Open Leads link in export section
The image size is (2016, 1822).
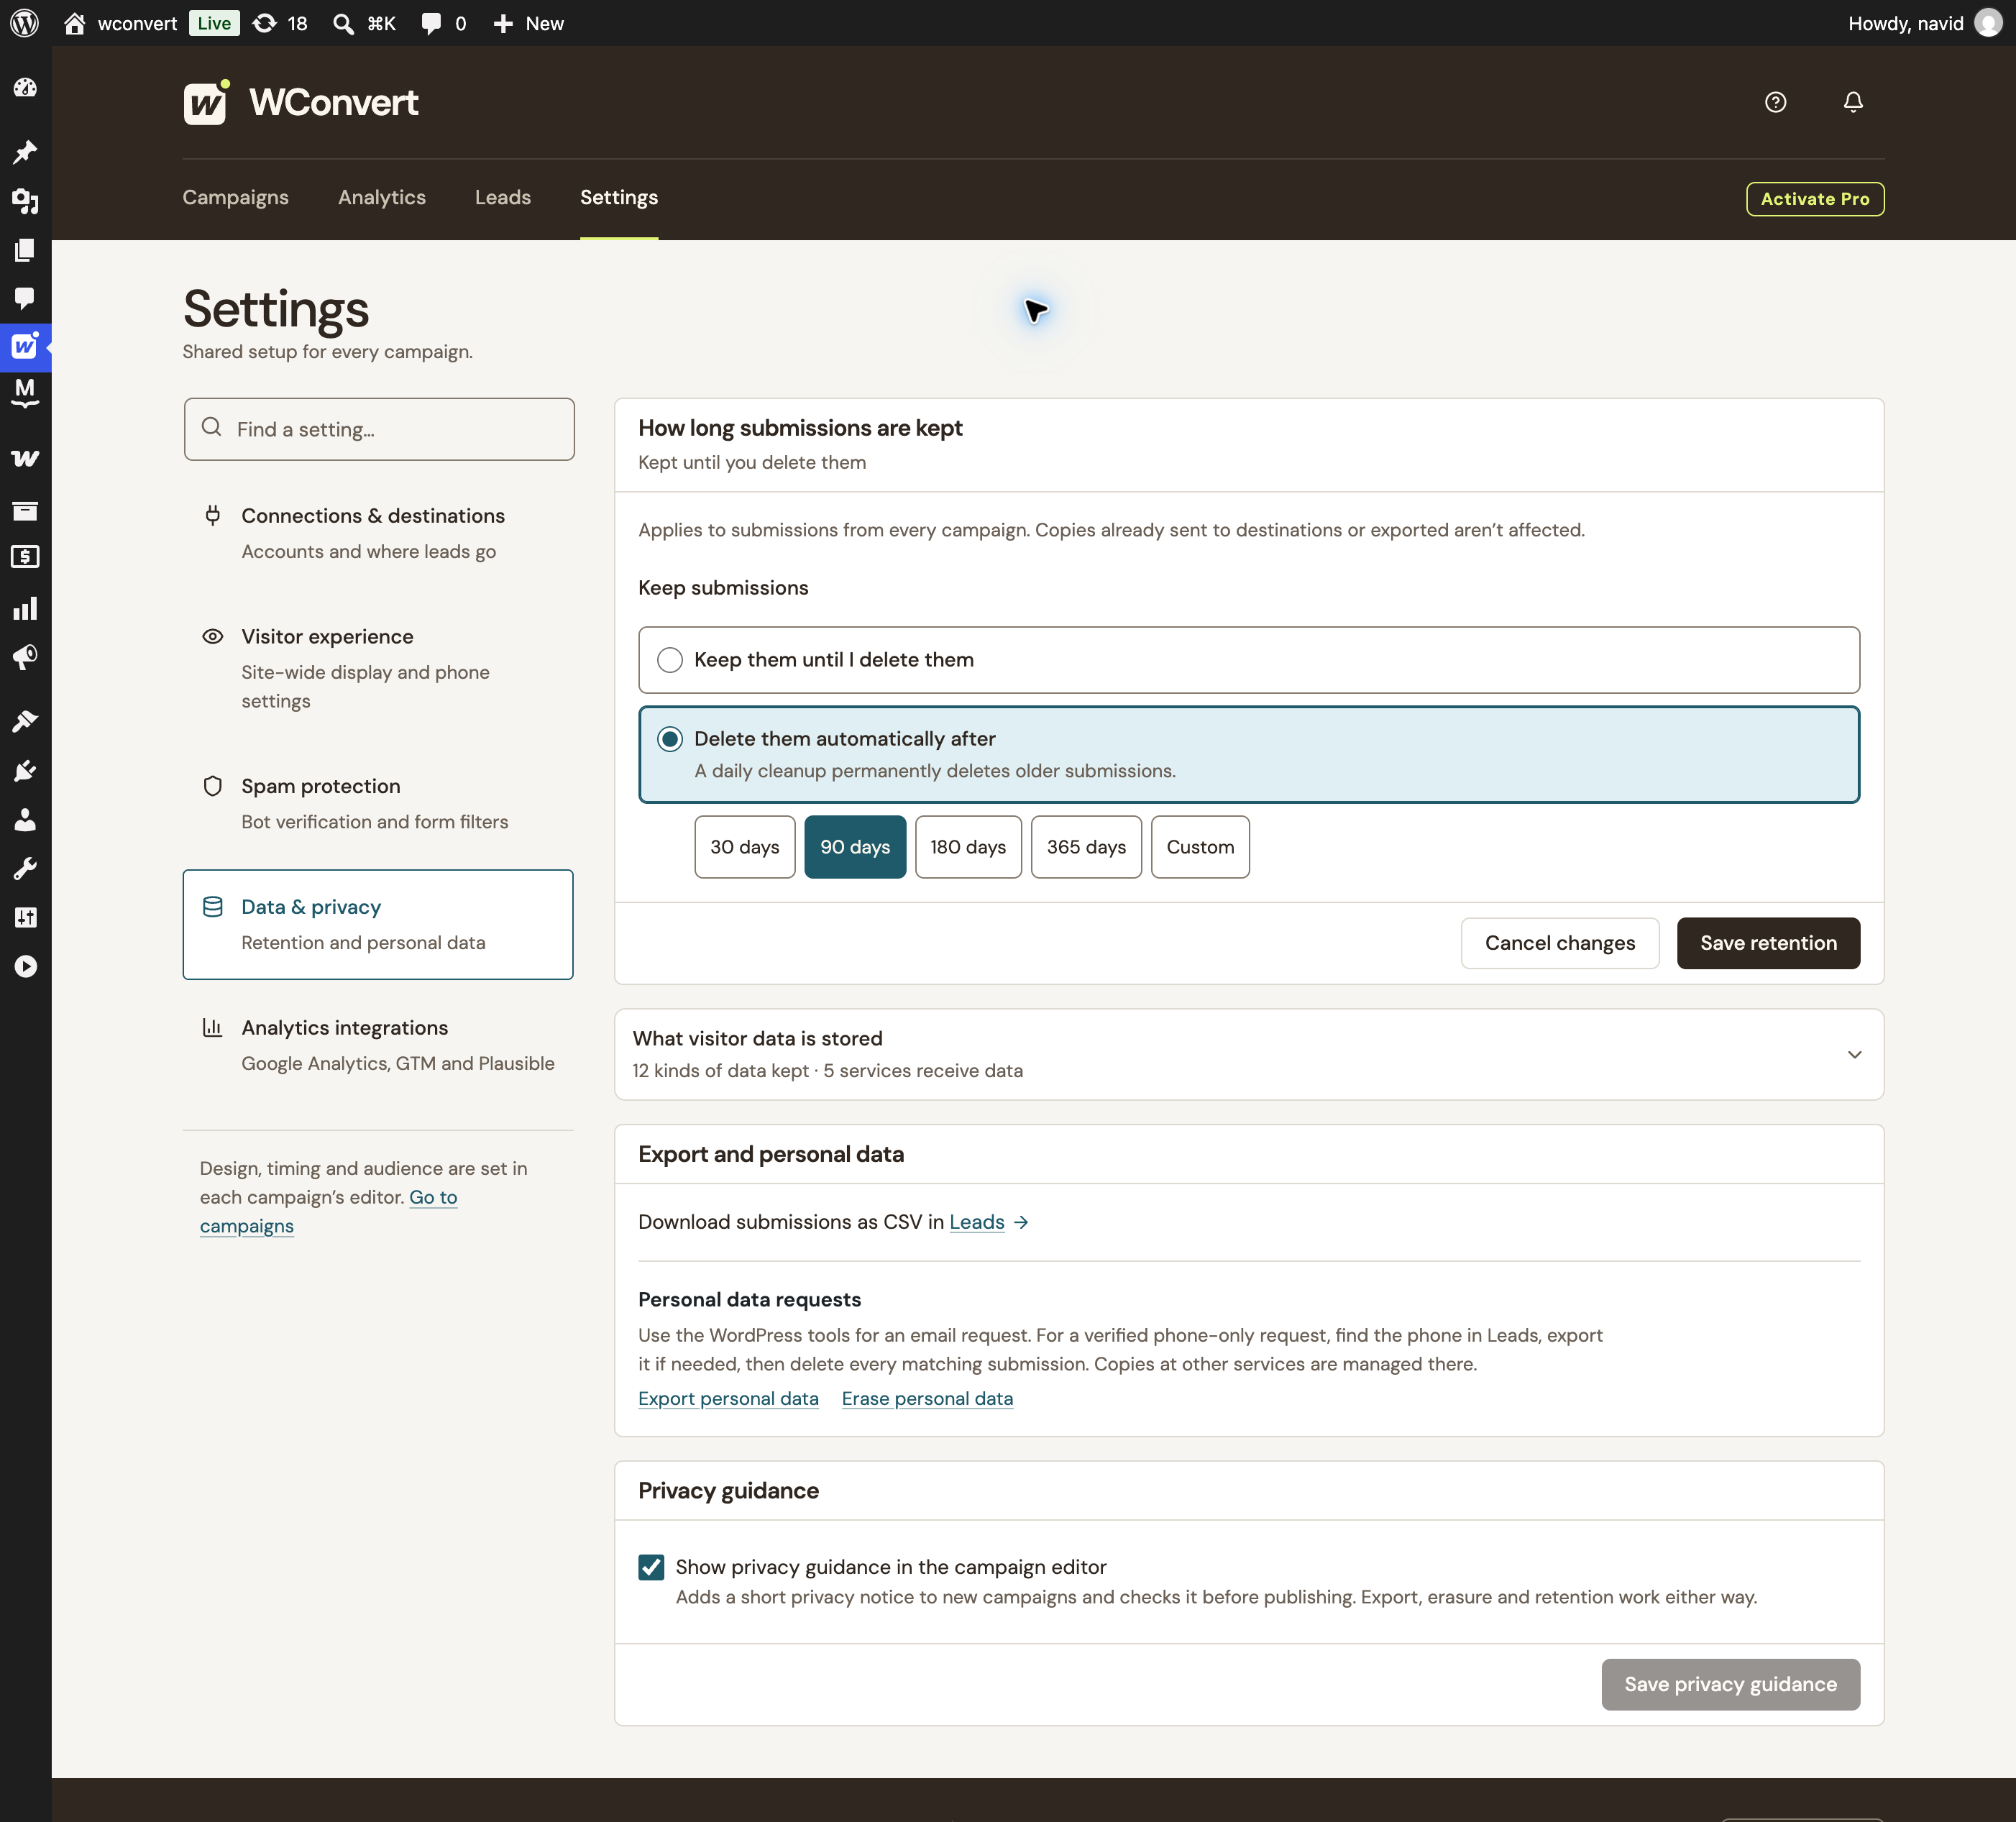click(977, 1222)
